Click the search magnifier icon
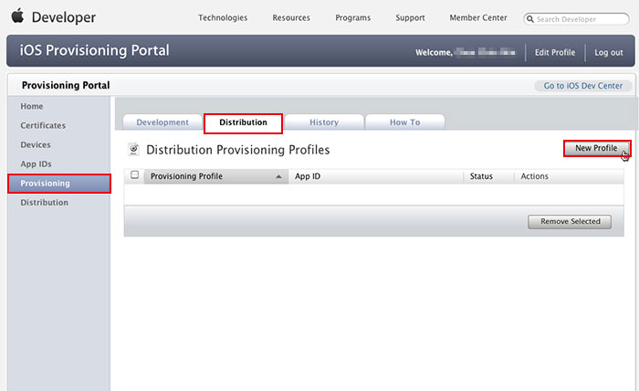 coord(529,19)
